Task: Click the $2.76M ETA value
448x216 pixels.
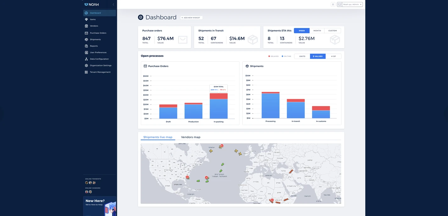Action: pos(307,38)
